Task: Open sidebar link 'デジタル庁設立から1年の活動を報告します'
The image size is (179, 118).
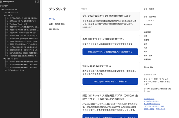Action: point(157,90)
